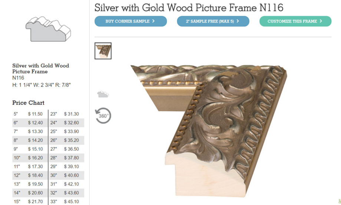Screen dimensions: 341x205
Task: Click the Price Chart heading
Action: pyautogui.click(x=28, y=103)
